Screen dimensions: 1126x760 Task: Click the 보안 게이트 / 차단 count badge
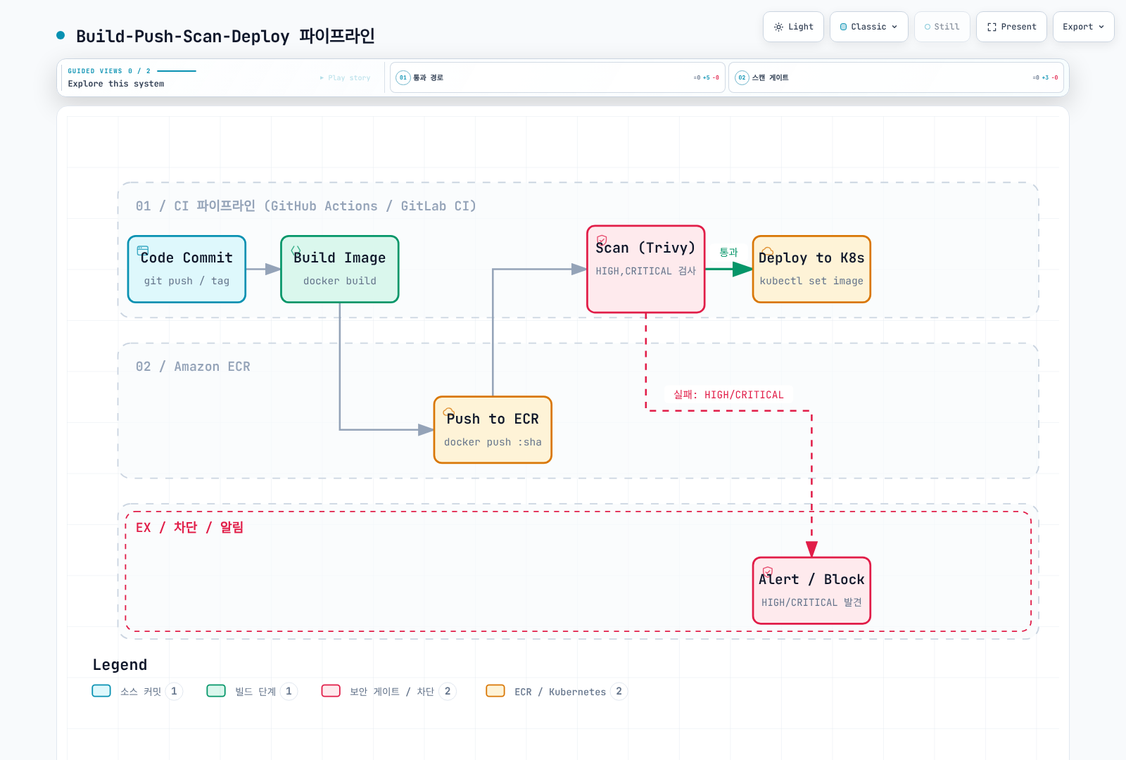pyautogui.click(x=448, y=692)
